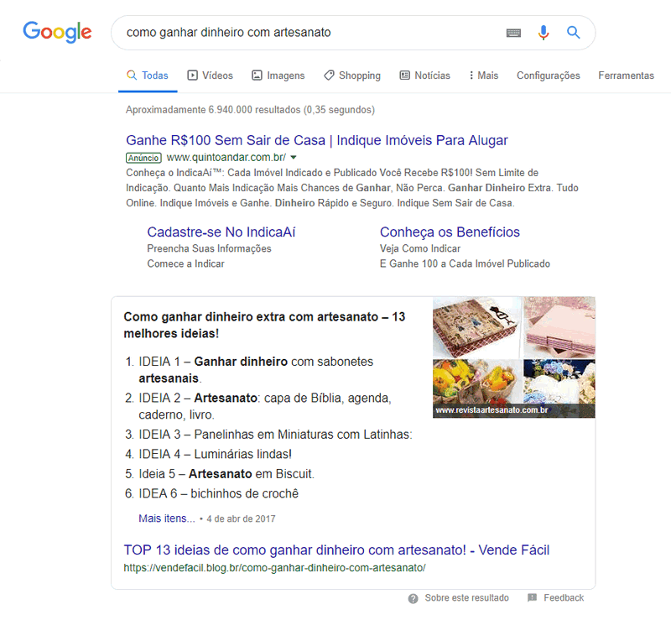The image size is (671, 620).
Task: Click the question mark icon beside Sobre este resultado
Action: tap(413, 598)
